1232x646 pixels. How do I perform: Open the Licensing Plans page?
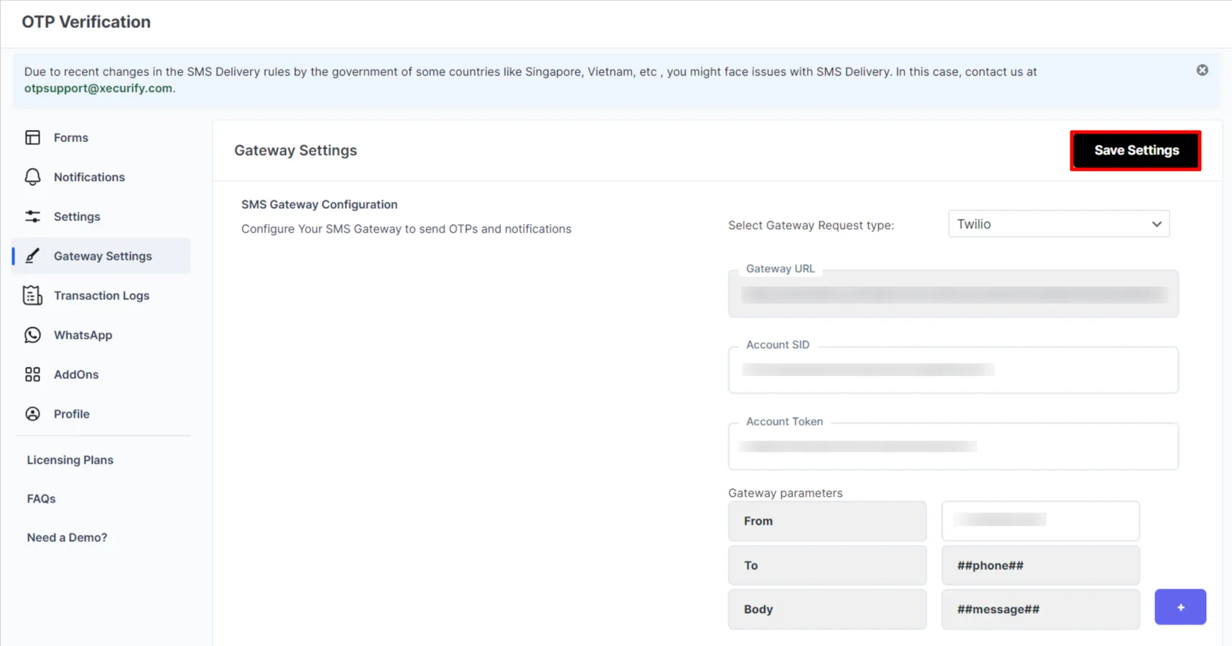pyautogui.click(x=69, y=459)
